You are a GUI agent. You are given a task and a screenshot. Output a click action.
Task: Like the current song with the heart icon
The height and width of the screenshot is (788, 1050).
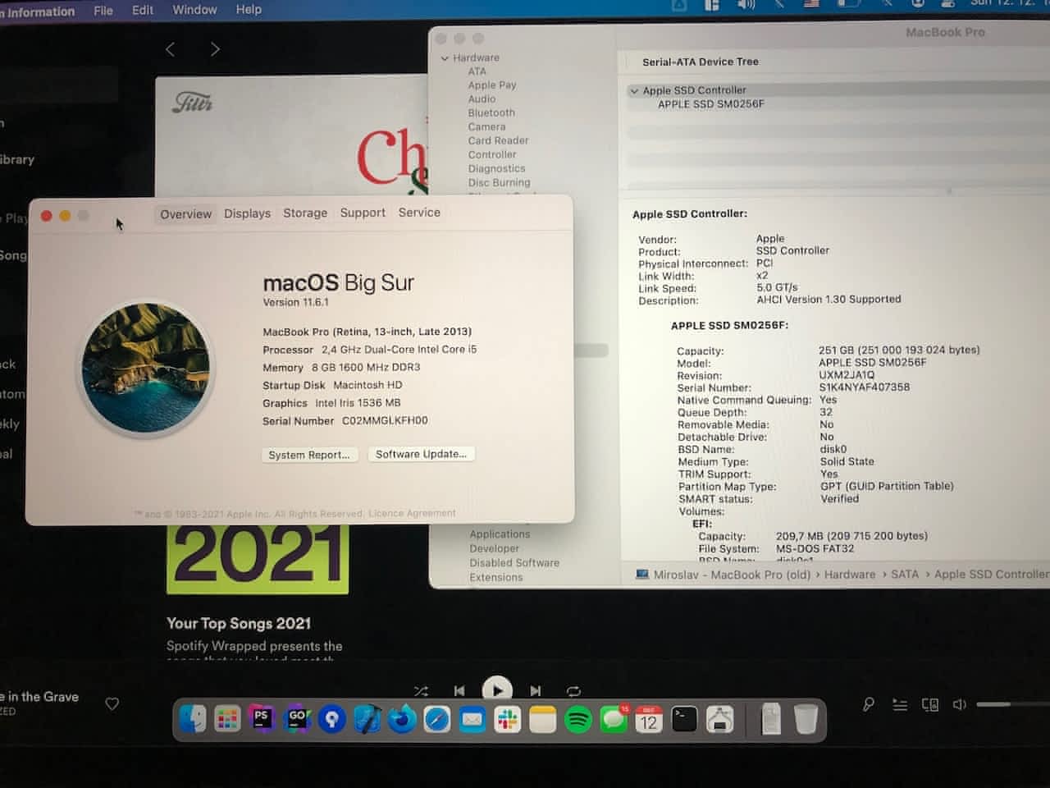[112, 703]
